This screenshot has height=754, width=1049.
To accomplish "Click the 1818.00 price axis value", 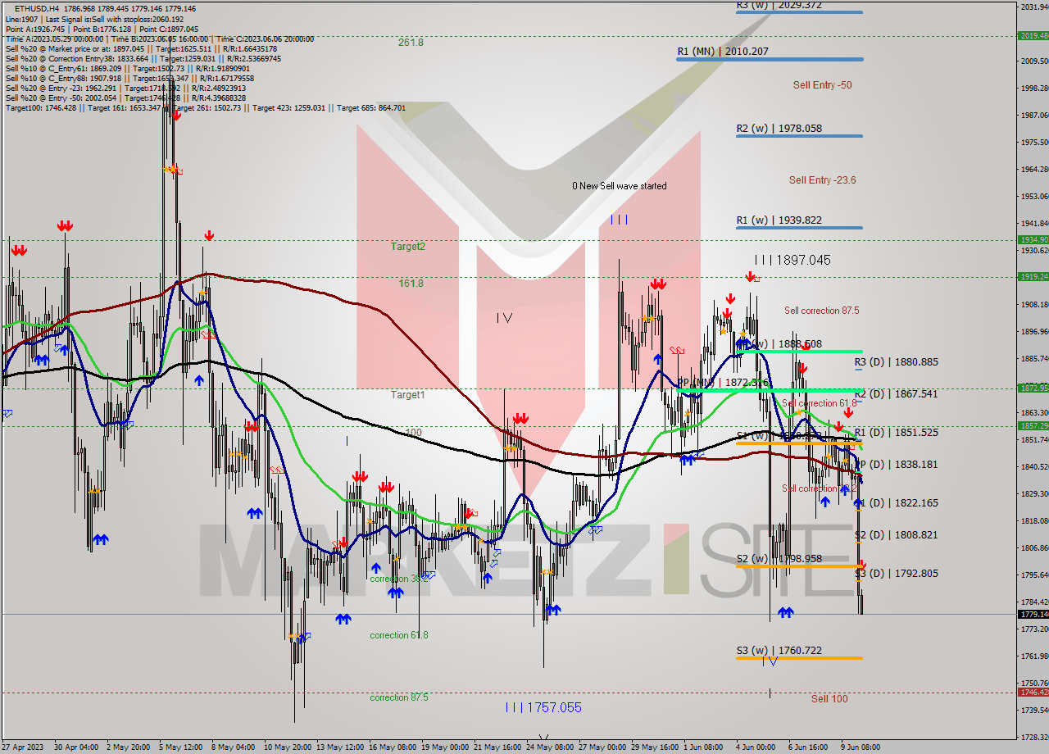I will (x=1034, y=520).
